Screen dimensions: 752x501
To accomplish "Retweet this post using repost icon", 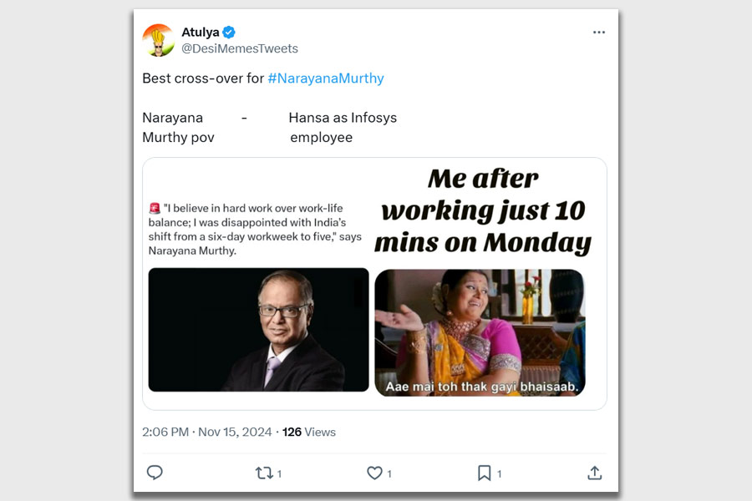I will point(264,473).
